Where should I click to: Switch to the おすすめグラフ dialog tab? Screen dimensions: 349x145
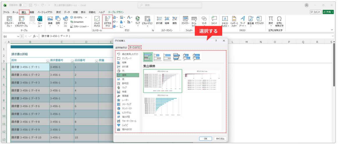[x=121, y=47]
